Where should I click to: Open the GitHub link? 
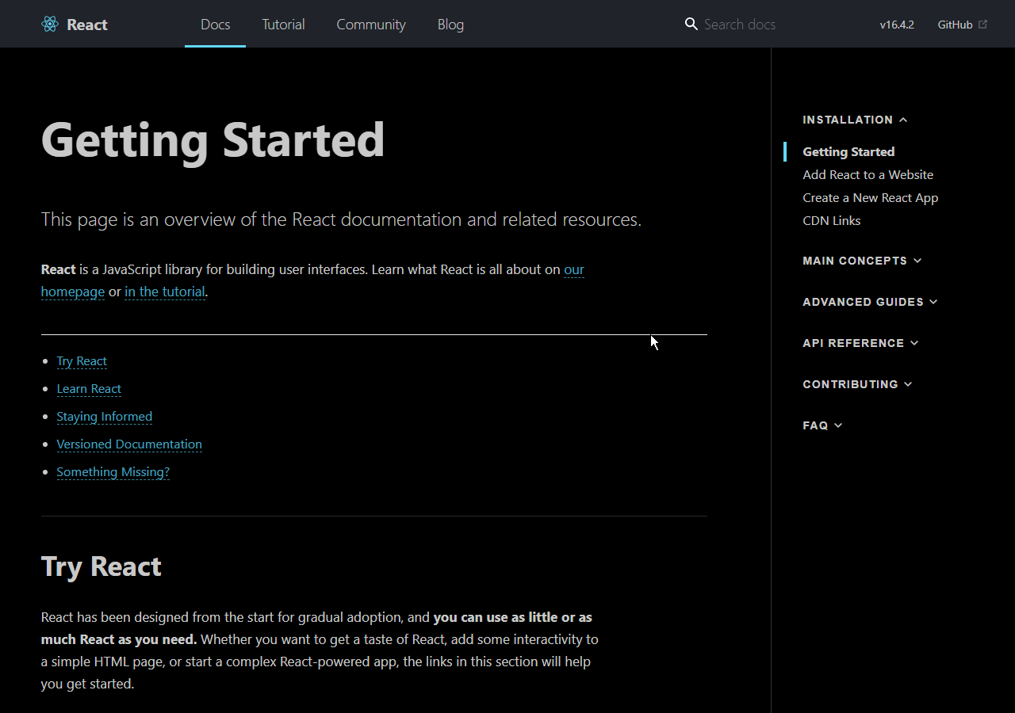pos(955,25)
